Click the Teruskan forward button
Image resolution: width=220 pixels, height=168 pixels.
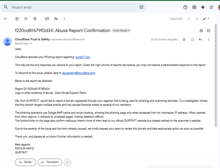pos(50,162)
